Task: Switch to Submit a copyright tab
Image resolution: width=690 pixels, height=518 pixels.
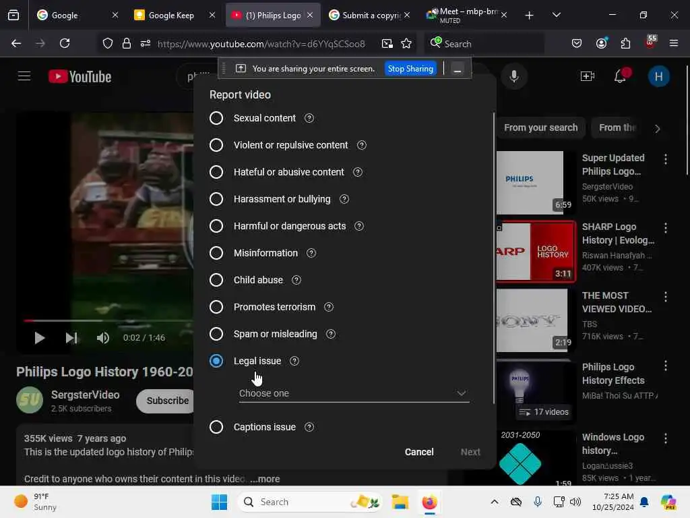Action: 369,15
